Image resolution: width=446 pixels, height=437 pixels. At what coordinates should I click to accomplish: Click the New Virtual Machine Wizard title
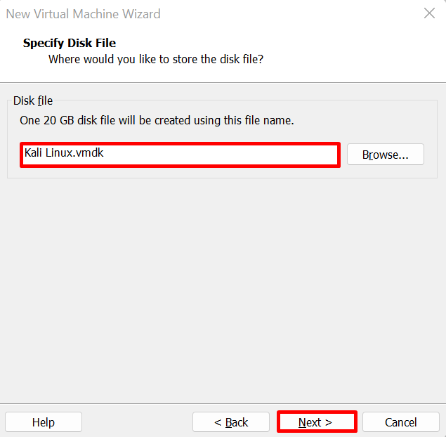[83, 14]
